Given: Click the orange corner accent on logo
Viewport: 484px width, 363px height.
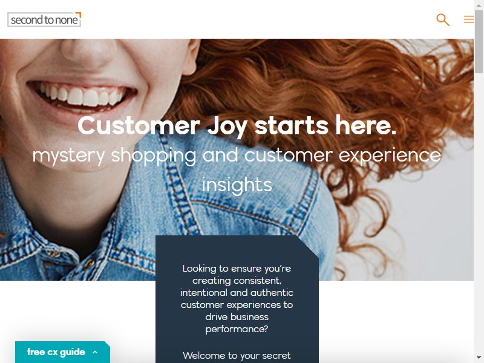Looking at the screenshot, I should [79, 15].
